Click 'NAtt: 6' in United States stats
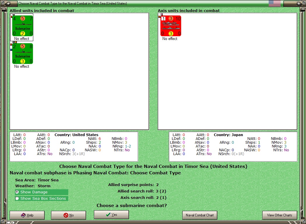306x224 pixels. click(x=95, y=139)
